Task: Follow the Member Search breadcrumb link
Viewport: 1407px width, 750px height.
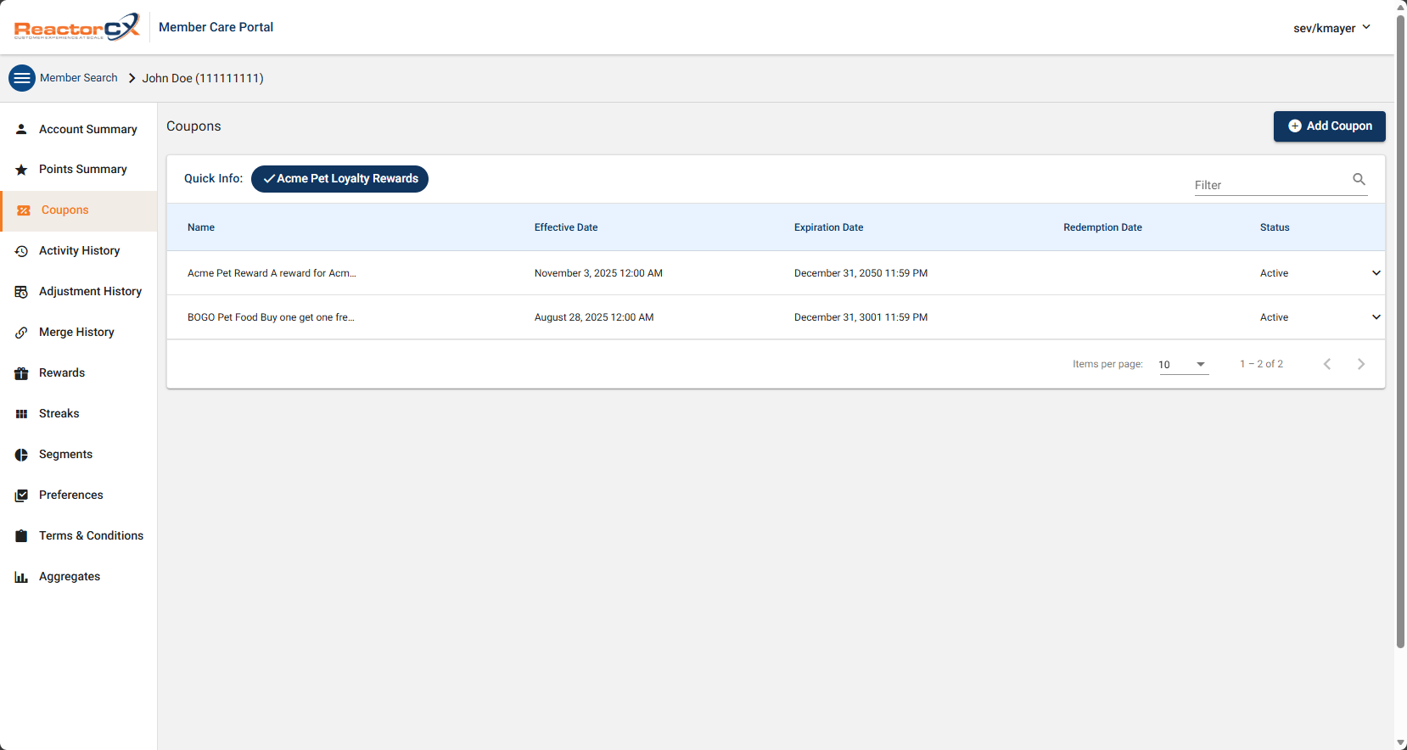Action: pyautogui.click(x=79, y=78)
